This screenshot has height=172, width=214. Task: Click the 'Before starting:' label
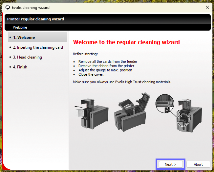point(85,54)
